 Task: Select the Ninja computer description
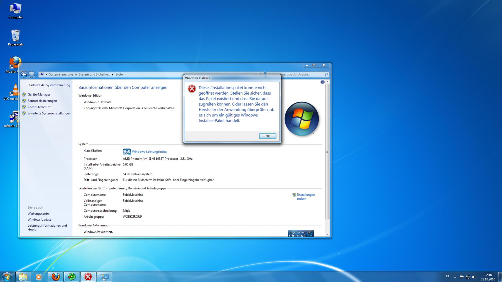[x=127, y=211]
